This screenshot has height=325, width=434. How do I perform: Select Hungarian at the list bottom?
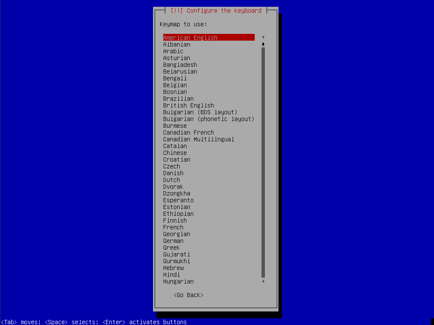(178, 281)
